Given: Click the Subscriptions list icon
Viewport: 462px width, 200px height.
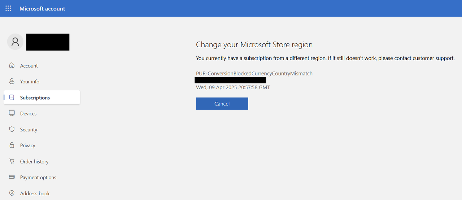Looking at the screenshot, I should click(x=12, y=97).
